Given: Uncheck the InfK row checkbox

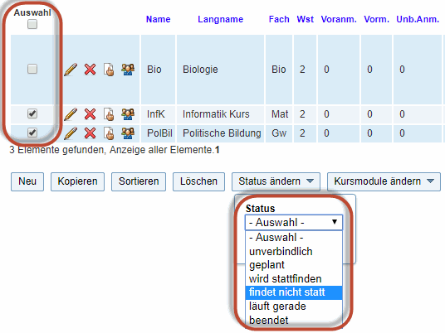Looking at the screenshot, I should 32,113.
